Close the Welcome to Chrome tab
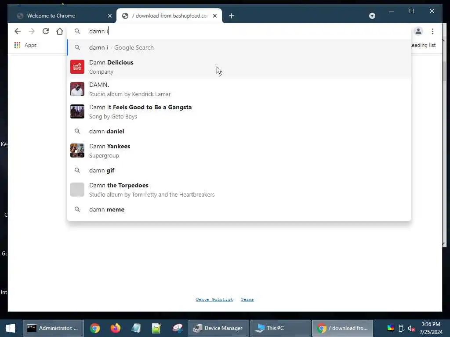The height and width of the screenshot is (337, 450). (x=109, y=16)
